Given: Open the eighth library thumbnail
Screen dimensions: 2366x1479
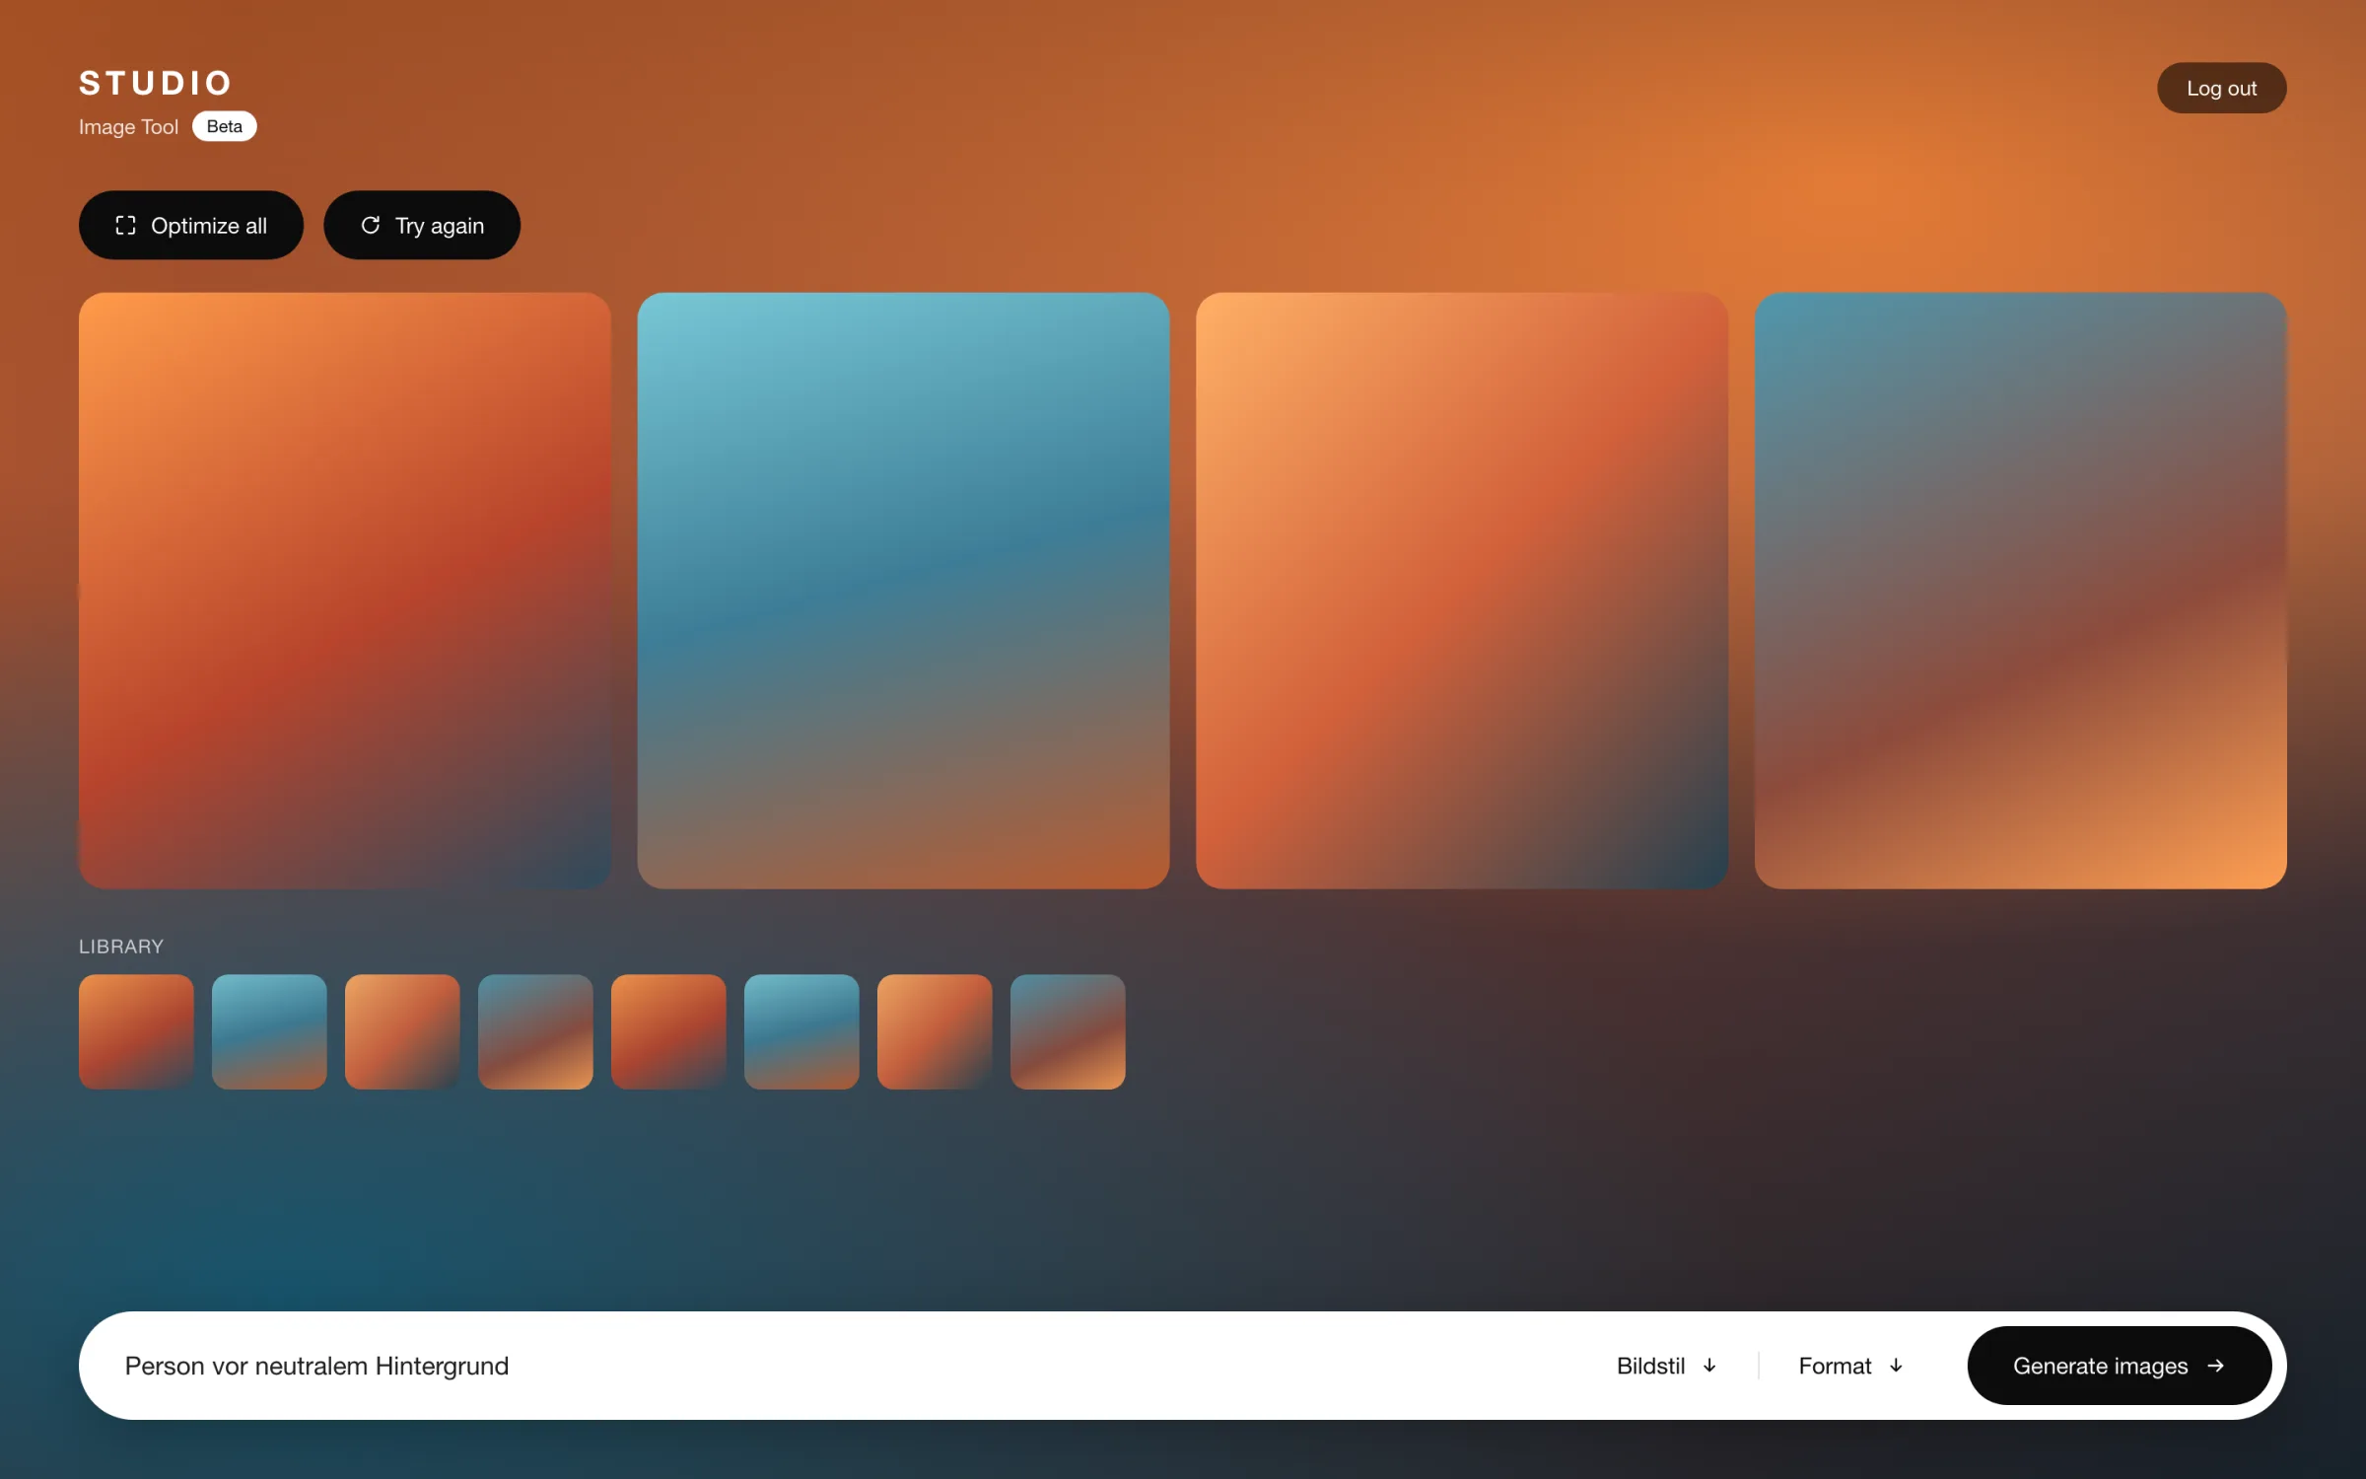Looking at the screenshot, I should tap(1068, 1031).
